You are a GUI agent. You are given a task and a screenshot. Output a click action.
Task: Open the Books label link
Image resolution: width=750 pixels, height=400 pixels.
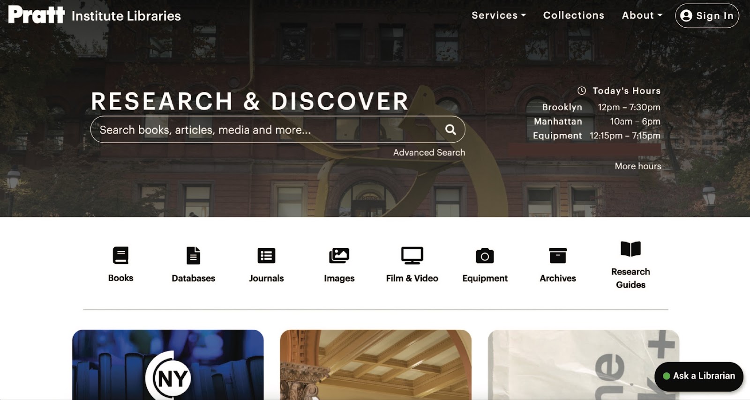click(x=120, y=278)
